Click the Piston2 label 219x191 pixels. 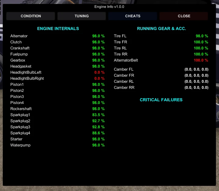click(x=17, y=90)
